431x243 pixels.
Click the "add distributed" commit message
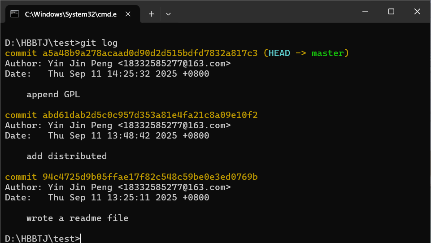[66, 156]
